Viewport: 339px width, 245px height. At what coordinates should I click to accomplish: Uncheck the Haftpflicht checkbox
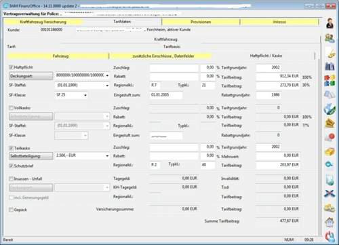tap(11, 67)
